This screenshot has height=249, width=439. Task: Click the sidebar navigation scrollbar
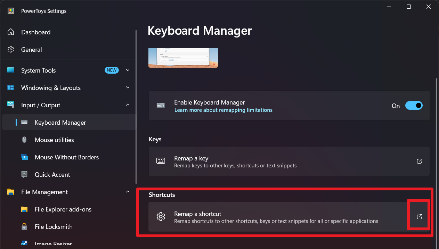136,107
